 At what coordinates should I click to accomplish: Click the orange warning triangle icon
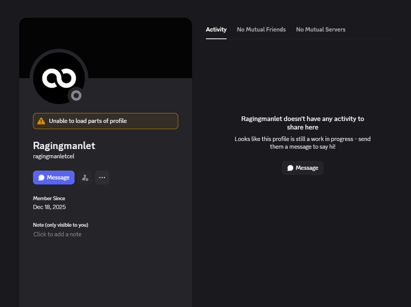41,121
